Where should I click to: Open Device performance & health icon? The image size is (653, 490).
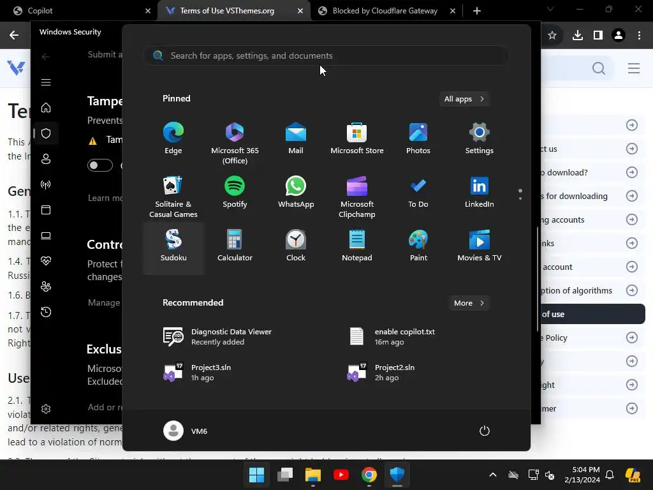tap(46, 261)
